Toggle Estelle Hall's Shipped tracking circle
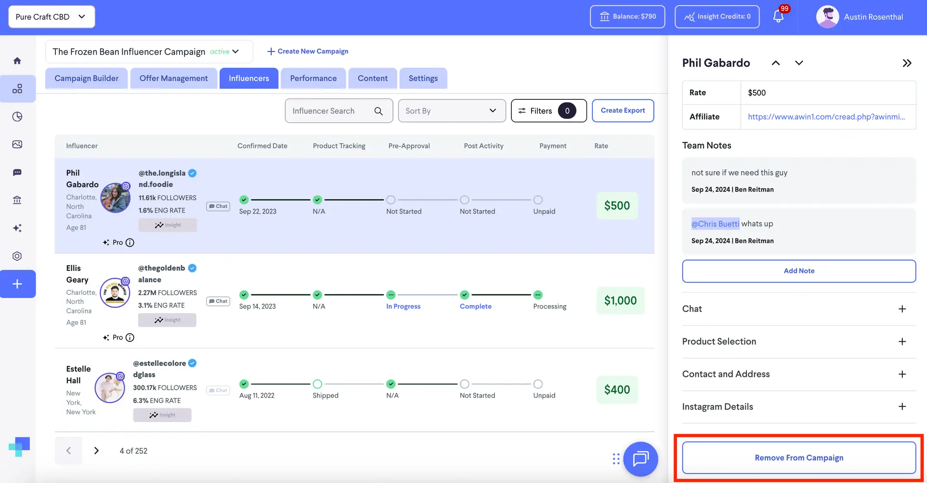This screenshot has height=483, width=927. [x=317, y=384]
